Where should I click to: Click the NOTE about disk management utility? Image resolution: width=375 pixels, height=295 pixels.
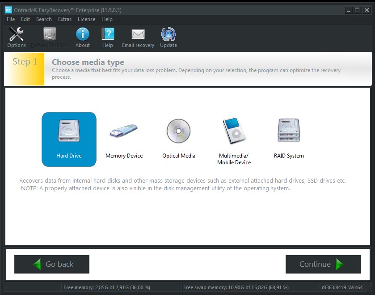click(156, 188)
